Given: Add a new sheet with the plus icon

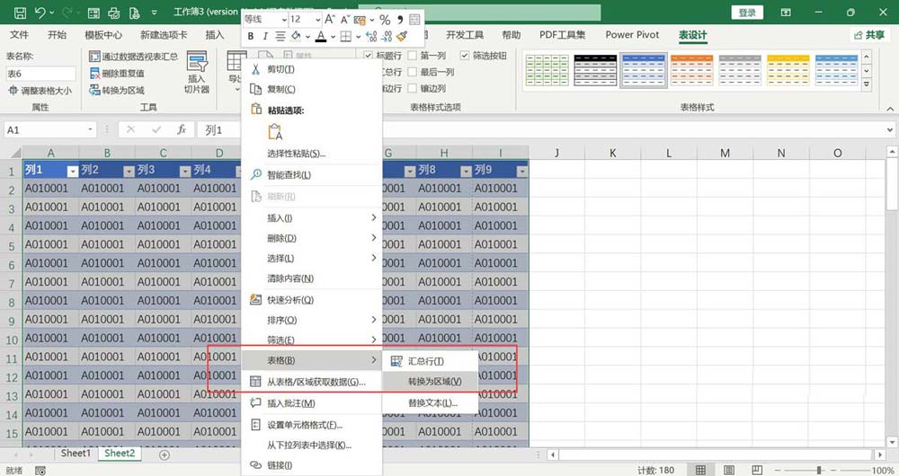Looking at the screenshot, I should [x=165, y=454].
